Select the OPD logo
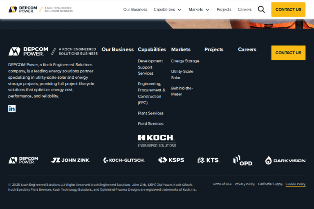The image size is (314, 209). coord(242,160)
